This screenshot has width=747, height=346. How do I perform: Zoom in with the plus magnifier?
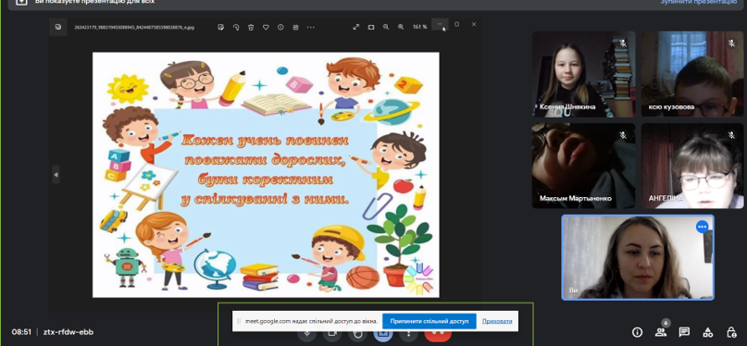401,27
